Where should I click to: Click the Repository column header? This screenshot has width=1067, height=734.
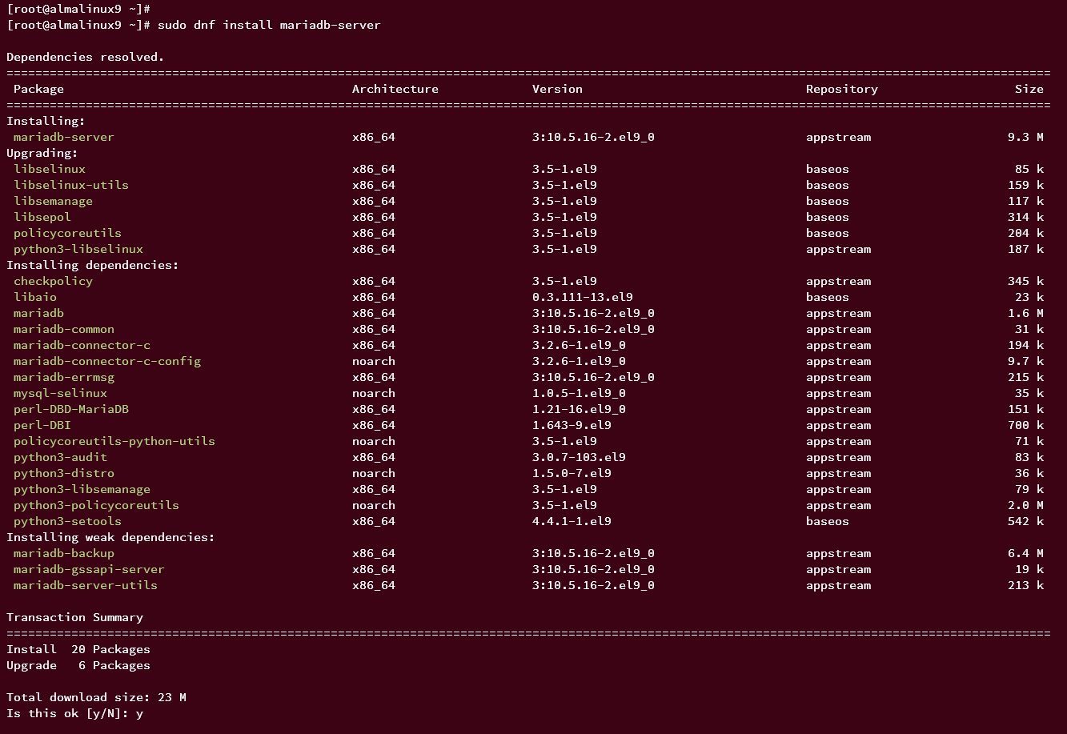[x=842, y=89]
